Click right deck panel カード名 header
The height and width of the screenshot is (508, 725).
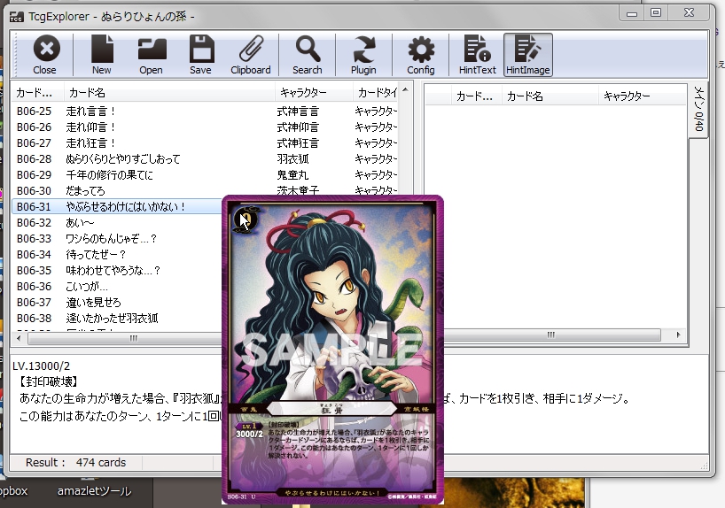[x=550, y=96]
